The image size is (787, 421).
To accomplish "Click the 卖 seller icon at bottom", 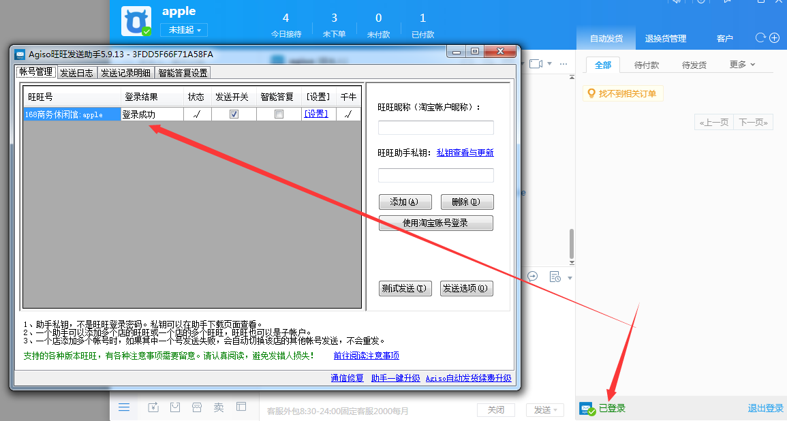I will 219,407.
